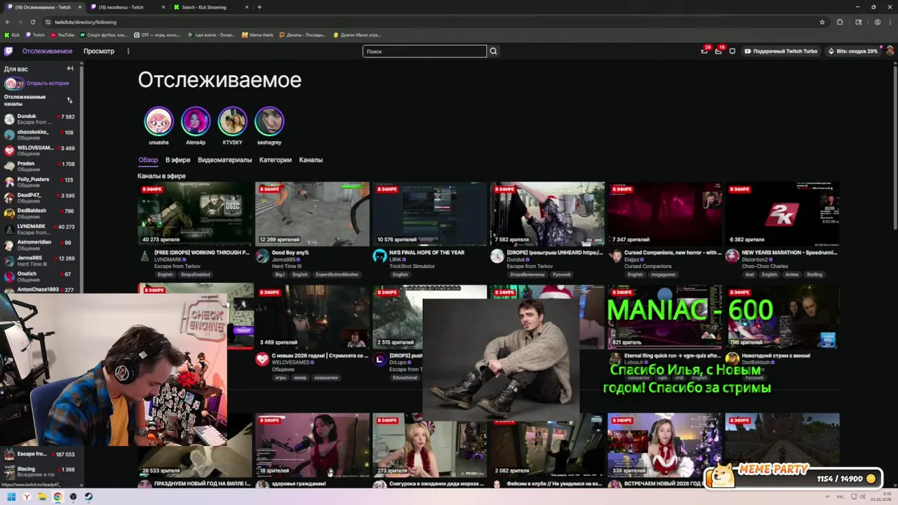Screen dimensions: 898x505
Task: Select the Категории tab
Action: (x=275, y=160)
